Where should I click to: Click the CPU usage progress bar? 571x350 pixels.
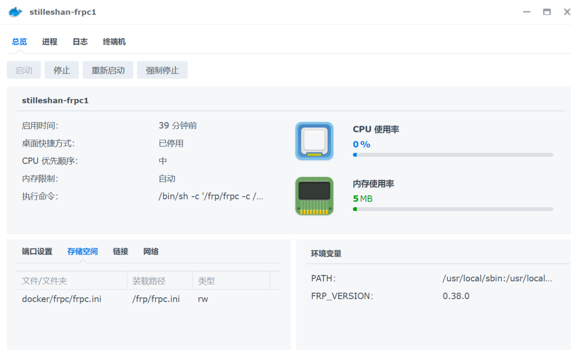tap(453, 155)
